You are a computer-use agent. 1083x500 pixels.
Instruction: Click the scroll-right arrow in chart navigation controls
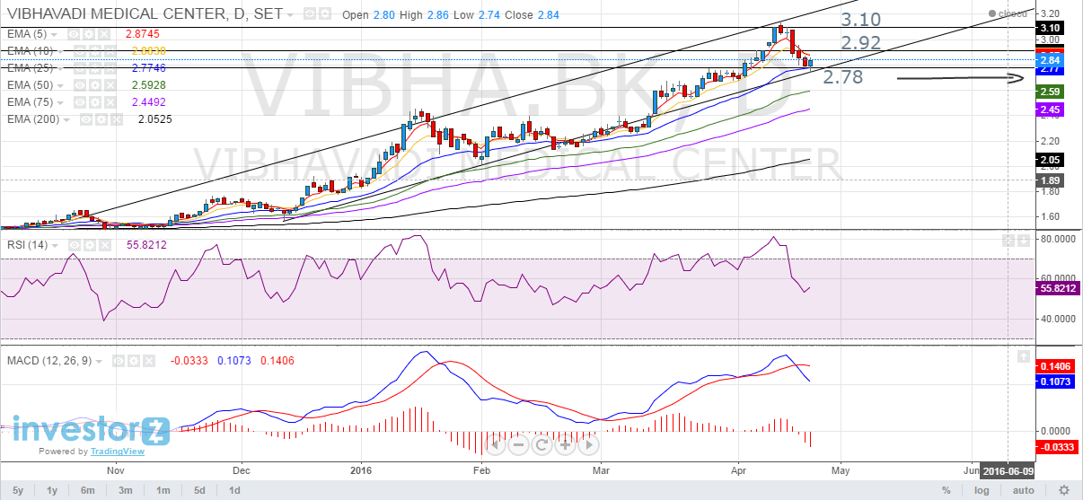[588, 443]
